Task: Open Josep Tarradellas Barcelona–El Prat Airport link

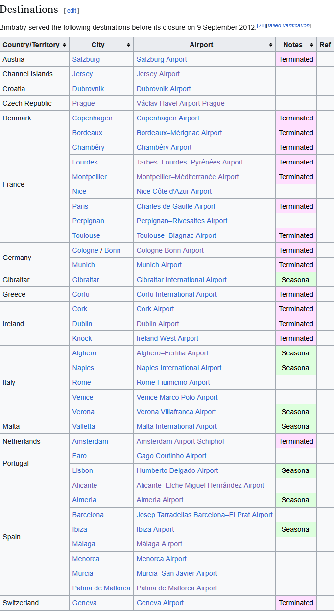Action: click(x=204, y=515)
